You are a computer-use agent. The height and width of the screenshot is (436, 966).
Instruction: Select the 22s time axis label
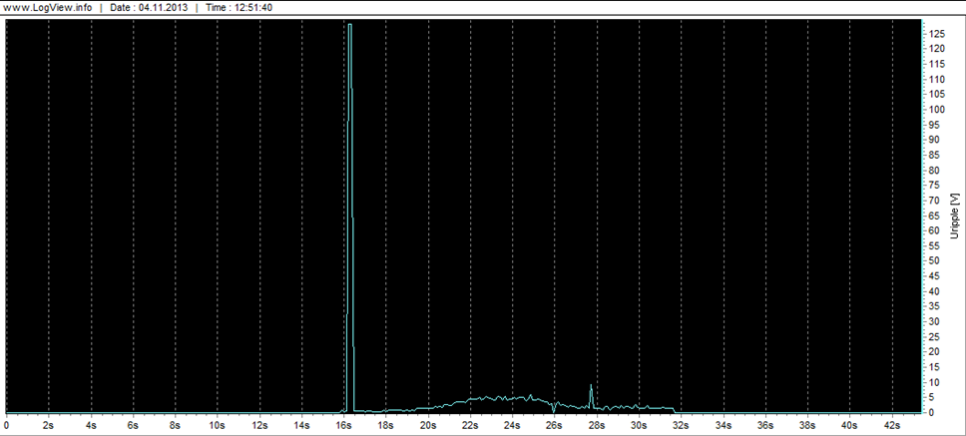point(470,425)
